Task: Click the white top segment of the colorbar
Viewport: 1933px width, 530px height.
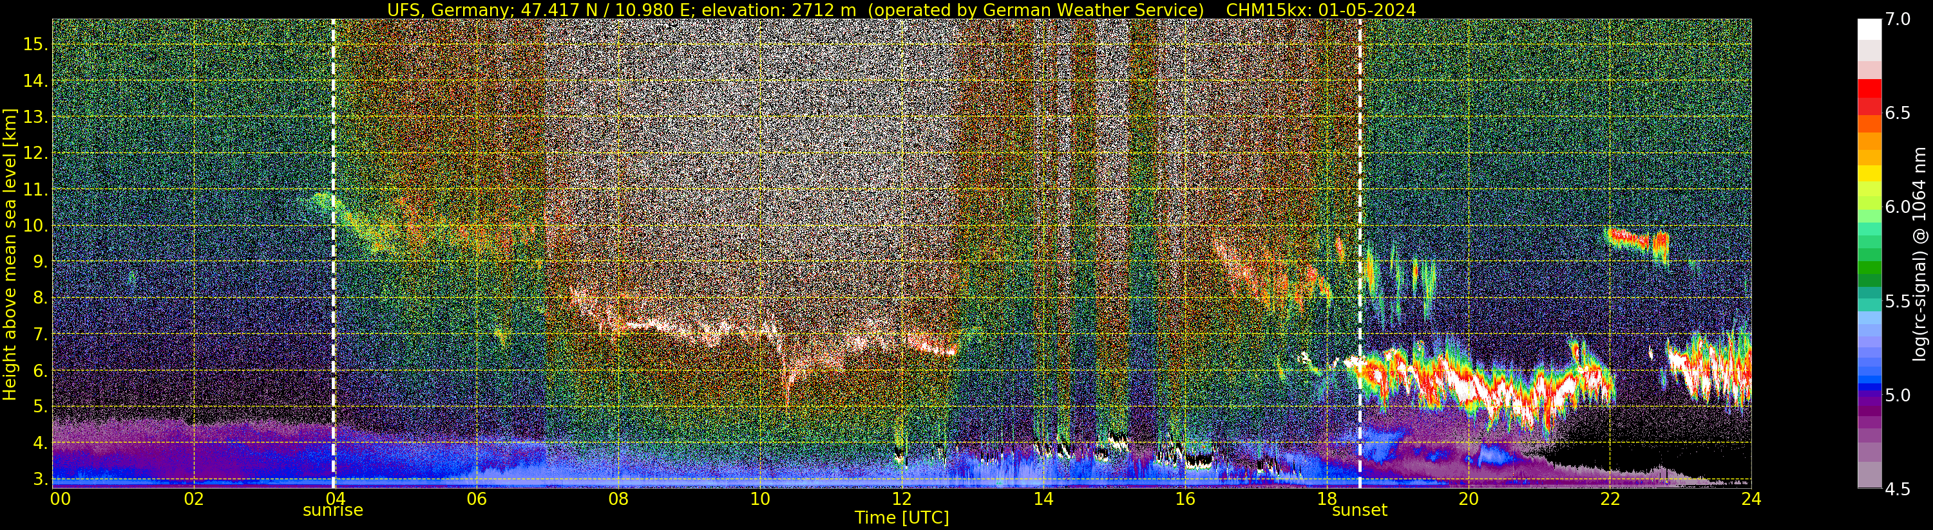Action: (x=1869, y=29)
